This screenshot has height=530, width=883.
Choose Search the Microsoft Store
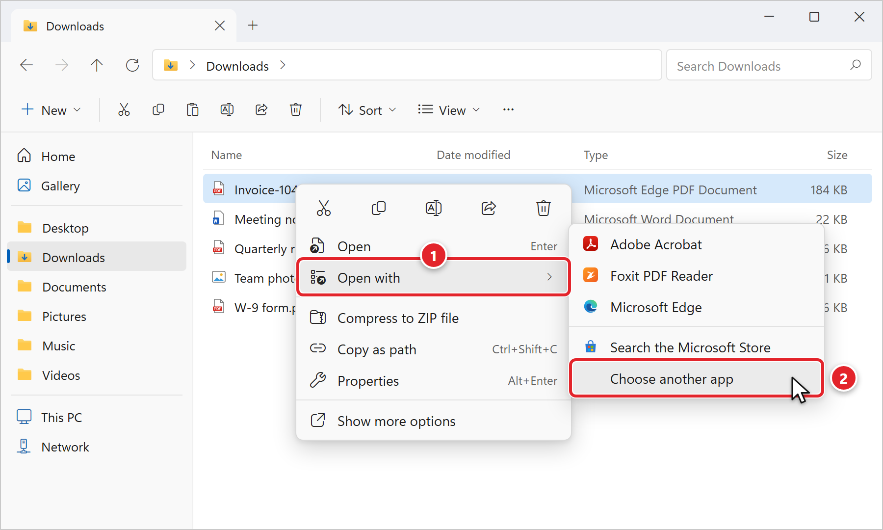(697, 347)
